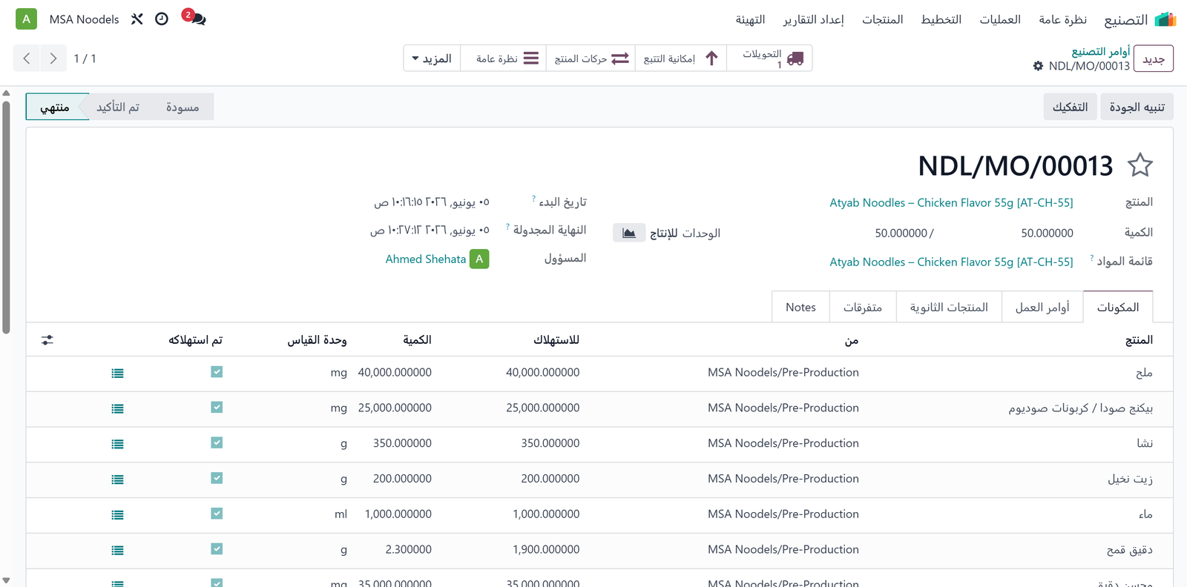Switch to the المكونات tab
Image resolution: width=1187 pixels, height=587 pixels.
pyautogui.click(x=1118, y=307)
